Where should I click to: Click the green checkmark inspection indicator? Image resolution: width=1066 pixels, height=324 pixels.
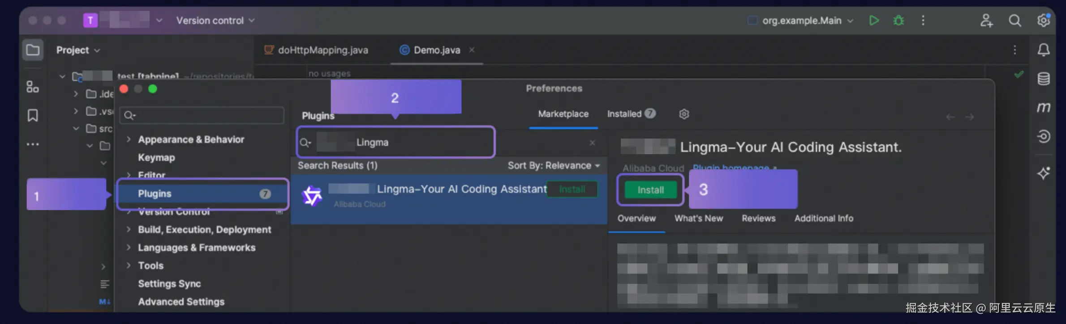[x=1019, y=74]
